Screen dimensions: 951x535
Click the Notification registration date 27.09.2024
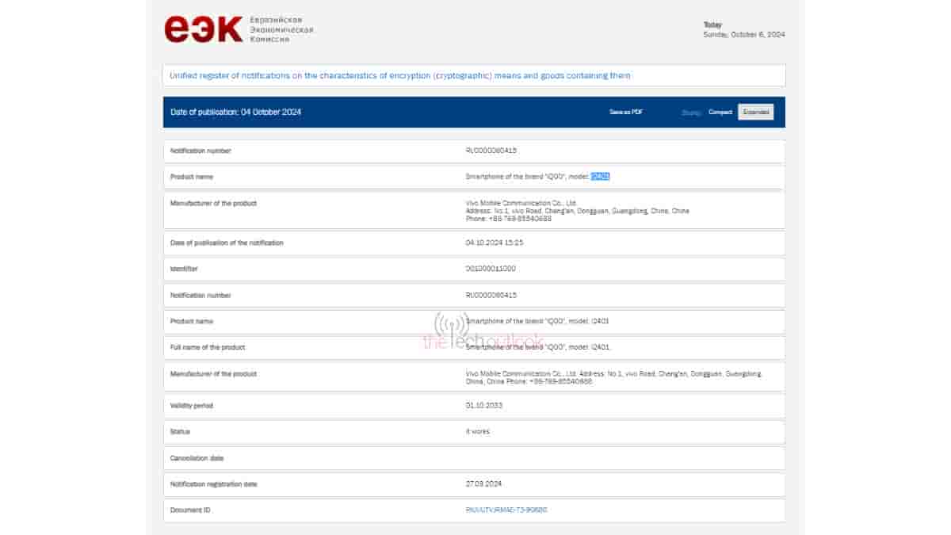(x=483, y=484)
